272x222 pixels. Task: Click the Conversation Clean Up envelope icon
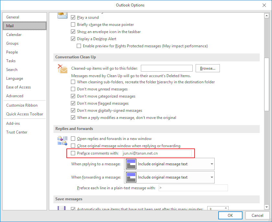click(x=62, y=69)
